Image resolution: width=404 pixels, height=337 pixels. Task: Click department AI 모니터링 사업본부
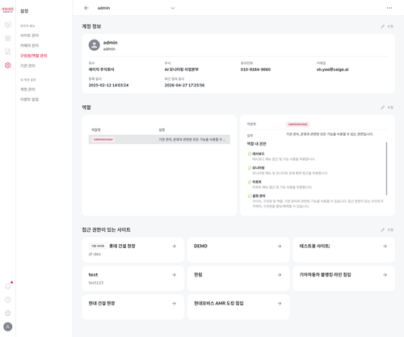pos(182,70)
